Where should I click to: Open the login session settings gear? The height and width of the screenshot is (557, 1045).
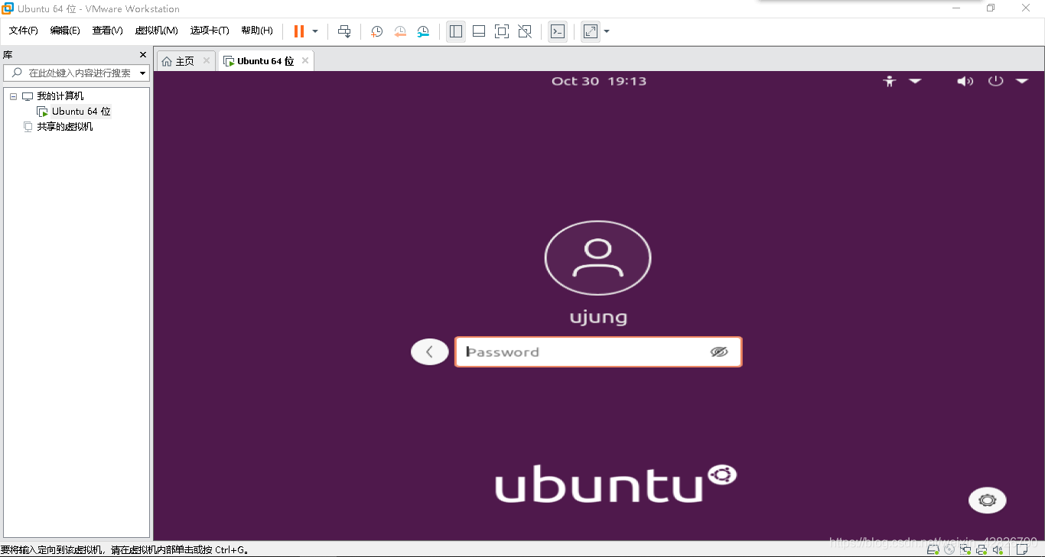click(x=988, y=500)
